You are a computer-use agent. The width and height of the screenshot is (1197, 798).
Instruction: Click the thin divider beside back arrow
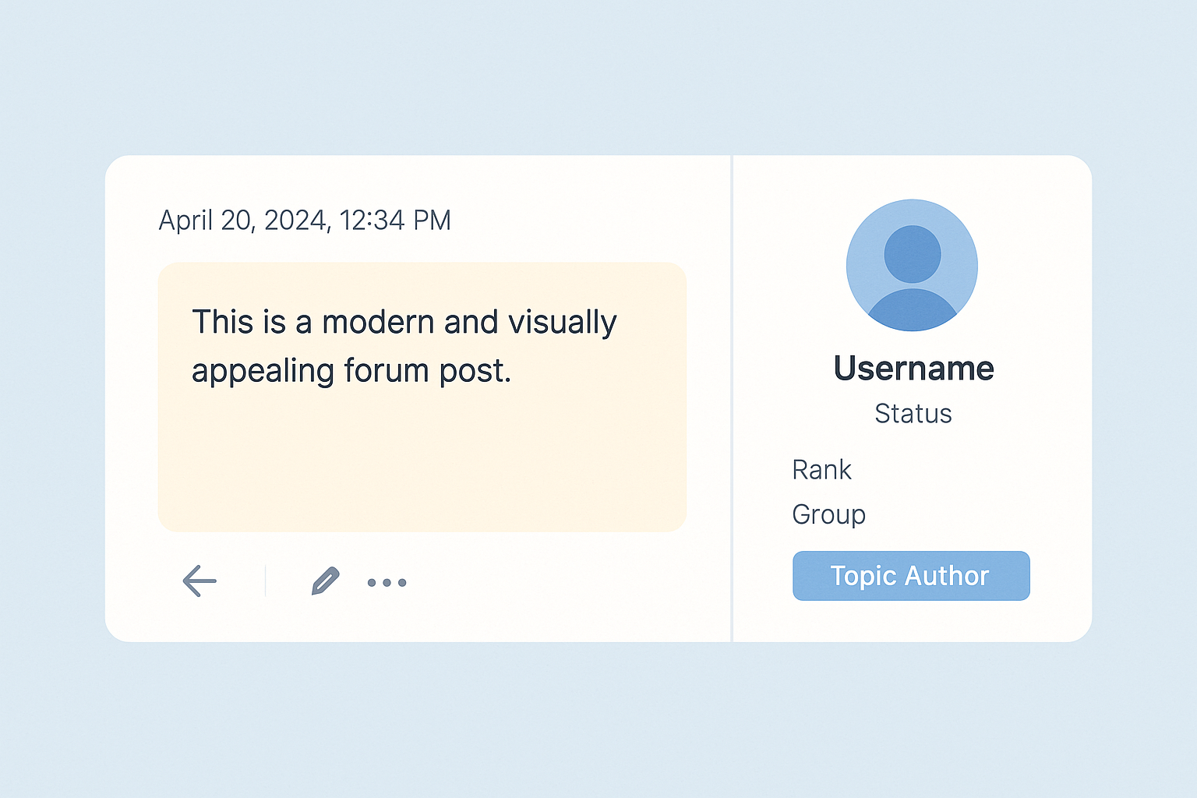tap(266, 581)
